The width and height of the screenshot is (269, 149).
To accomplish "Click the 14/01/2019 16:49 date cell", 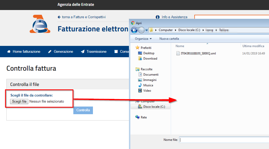I will pos(254,54).
